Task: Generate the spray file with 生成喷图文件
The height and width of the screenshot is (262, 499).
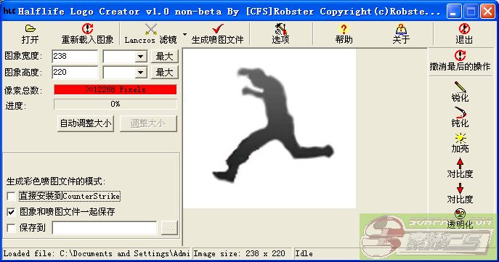Action: pyautogui.click(x=217, y=34)
